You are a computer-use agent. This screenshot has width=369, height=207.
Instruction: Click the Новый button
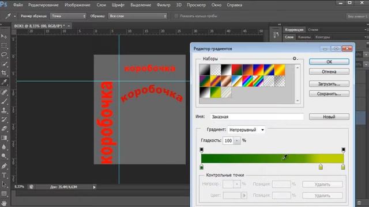(329, 117)
